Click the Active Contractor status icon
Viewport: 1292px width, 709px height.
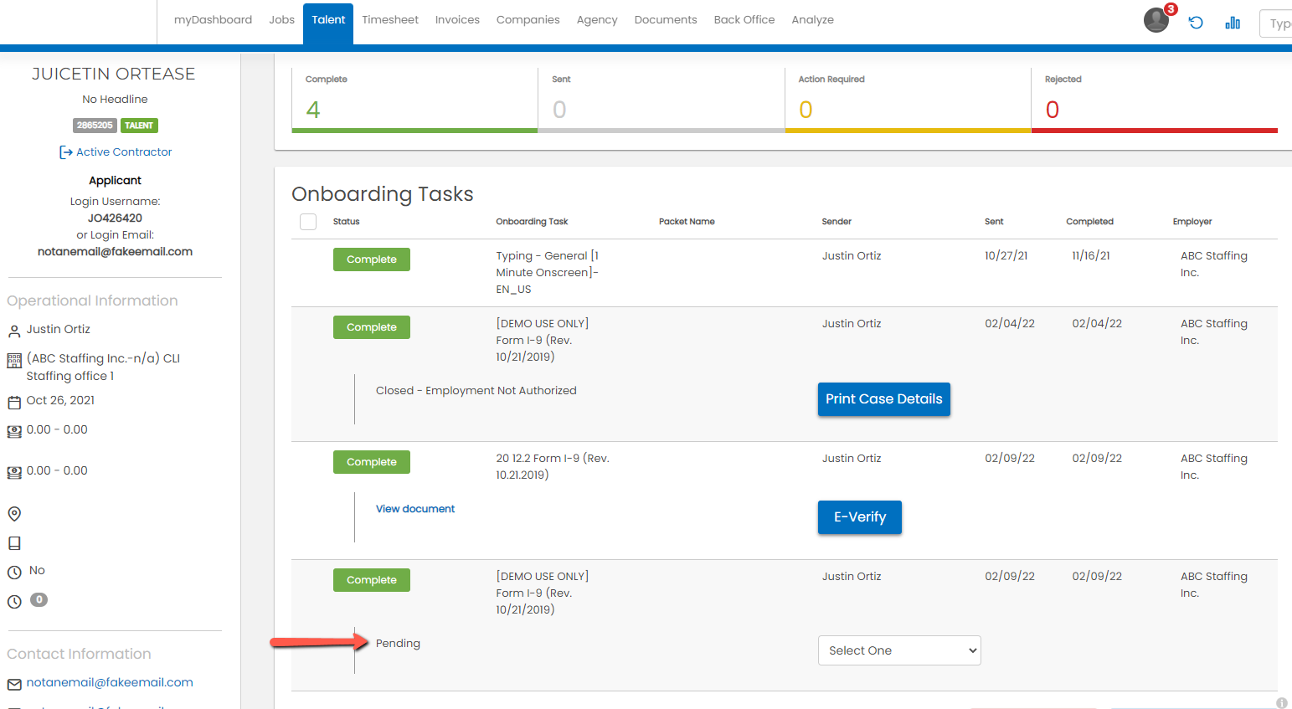click(x=65, y=152)
